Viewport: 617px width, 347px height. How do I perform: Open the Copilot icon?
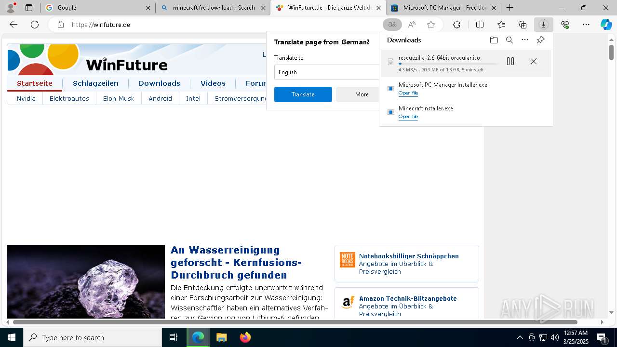coord(606,25)
